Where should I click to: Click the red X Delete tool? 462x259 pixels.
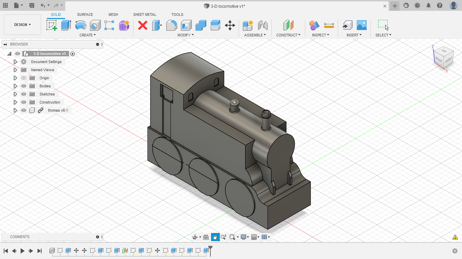(143, 25)
